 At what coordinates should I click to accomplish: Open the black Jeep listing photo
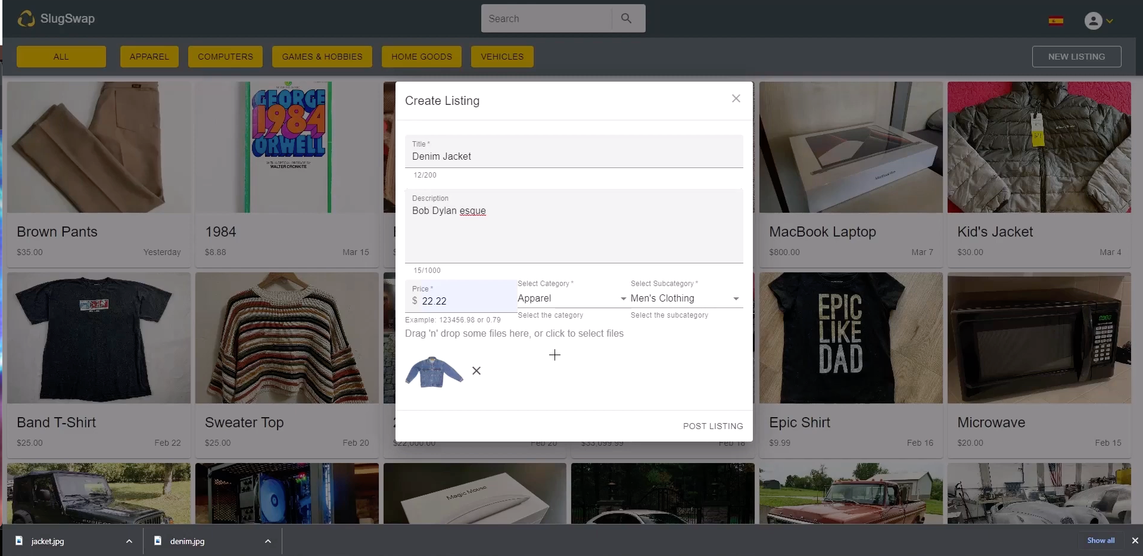point(99,493)
